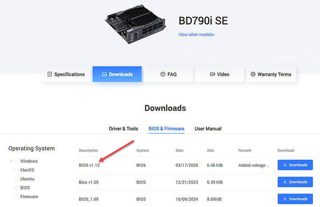Click the Operating System filter heading
This screenshot has width=320, height=207.
click(32, 148)
